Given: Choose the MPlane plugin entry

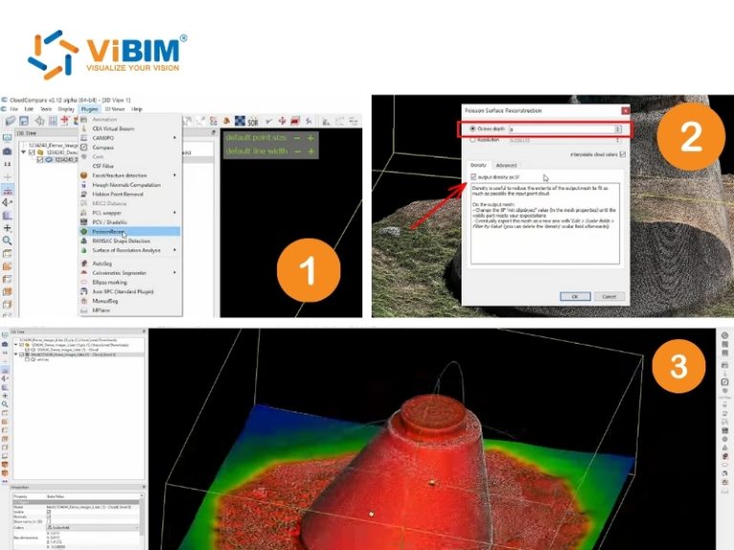Looking at the screenshot, I should [x=101, y=310].
